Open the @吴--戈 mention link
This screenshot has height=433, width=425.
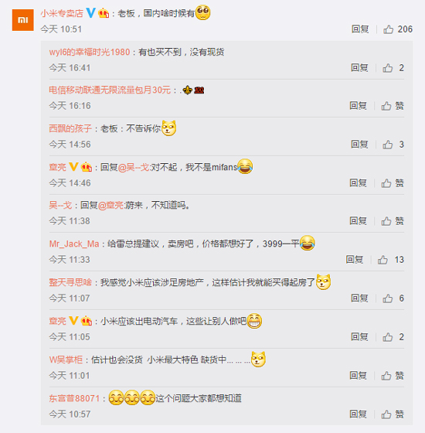[x=134, y=167]
